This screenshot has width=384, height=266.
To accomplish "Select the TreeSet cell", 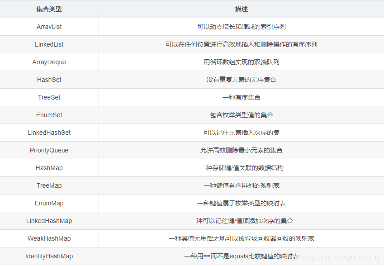I will pyautogui.click(x=49, y=97).
